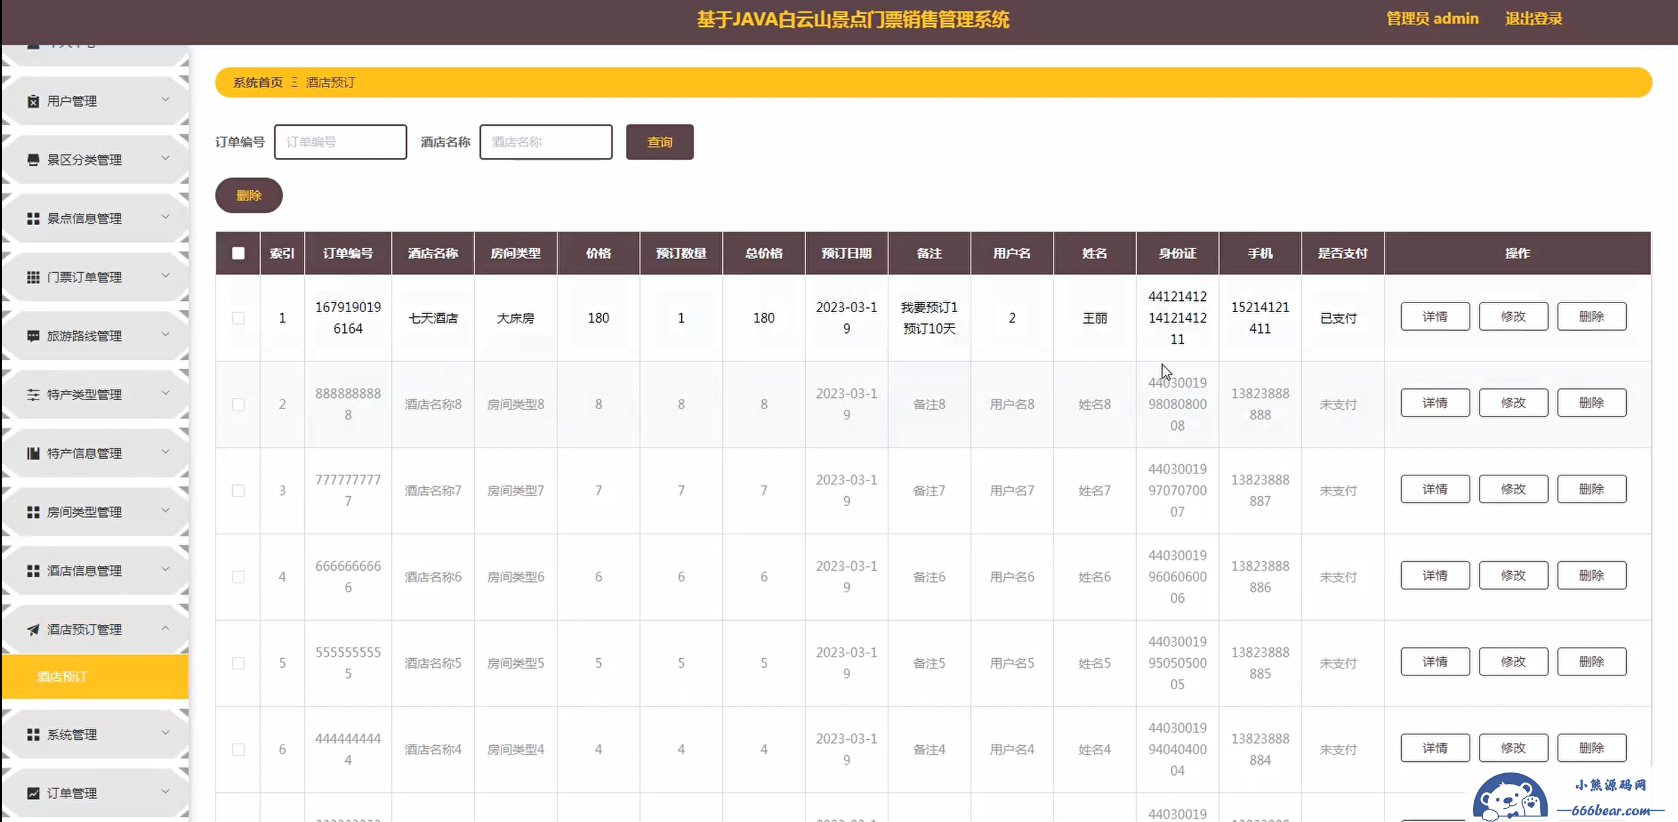Click the 系统管理 grid icon
The width and height of the screenshot is (1678, 822).
33,734
